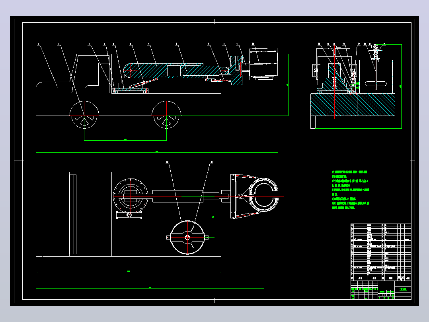429x322 pixels.
Task: Pick the front wheel center in elevation view
Action: [84, 116]
